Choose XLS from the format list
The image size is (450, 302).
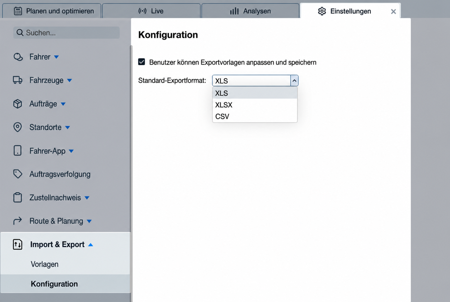pyautogui.click(x=255, y=93)
